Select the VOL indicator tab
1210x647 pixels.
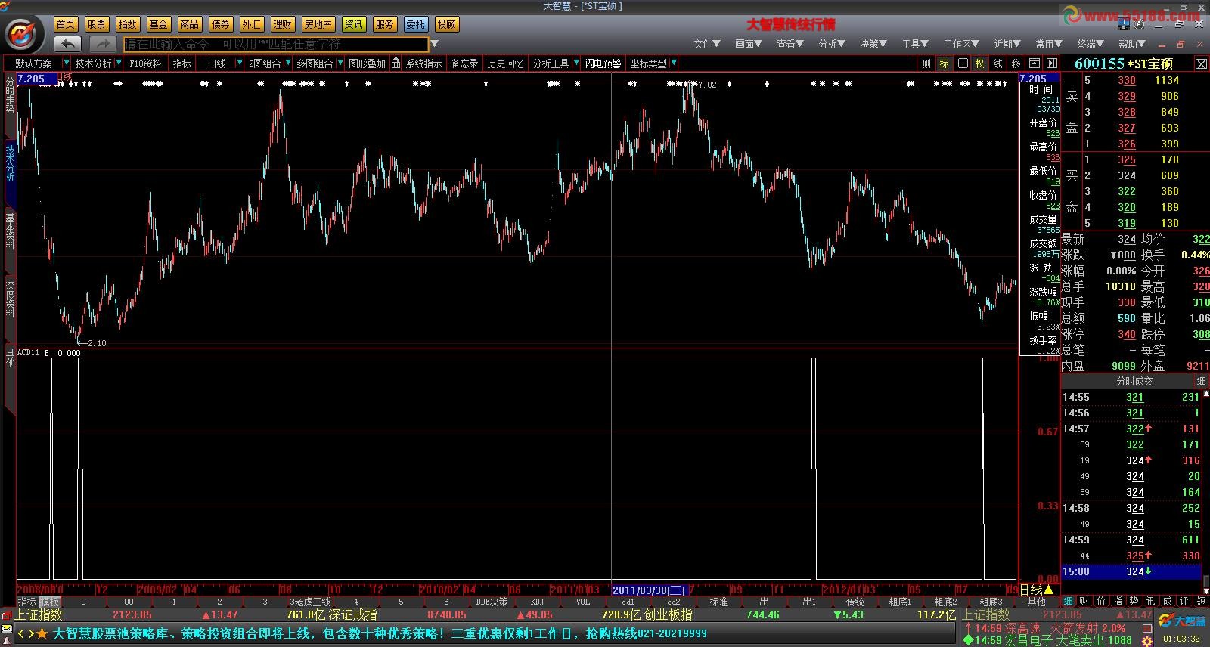(583, 602)
